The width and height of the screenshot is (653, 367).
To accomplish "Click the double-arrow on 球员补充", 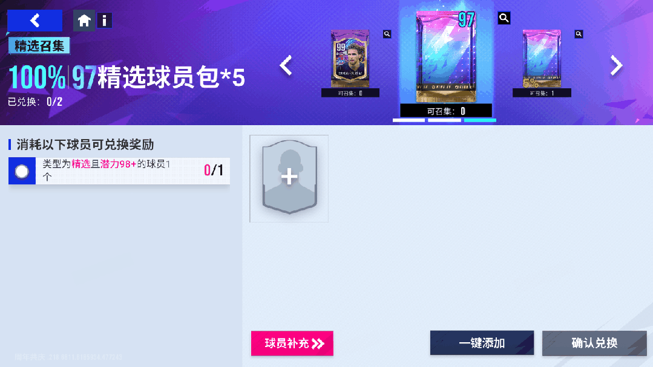I will coord(318,343).
